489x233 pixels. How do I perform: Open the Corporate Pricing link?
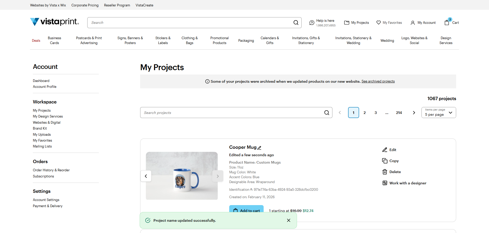coord(85,5)
